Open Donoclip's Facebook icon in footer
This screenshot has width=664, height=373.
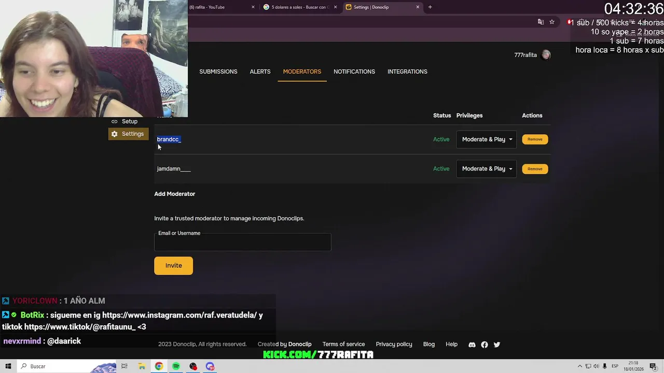tap(485, 345)
